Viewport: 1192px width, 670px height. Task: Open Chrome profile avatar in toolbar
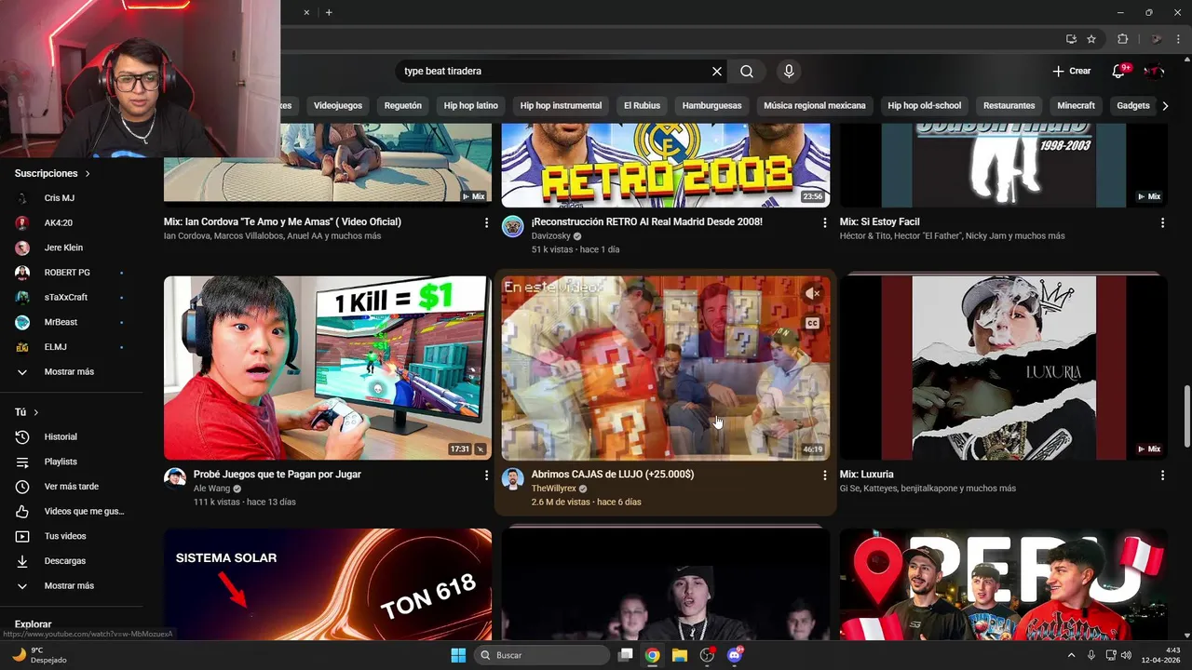[1156, 39]
